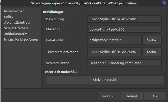
Task: Click the Placering label
Action: pos(54,29)
